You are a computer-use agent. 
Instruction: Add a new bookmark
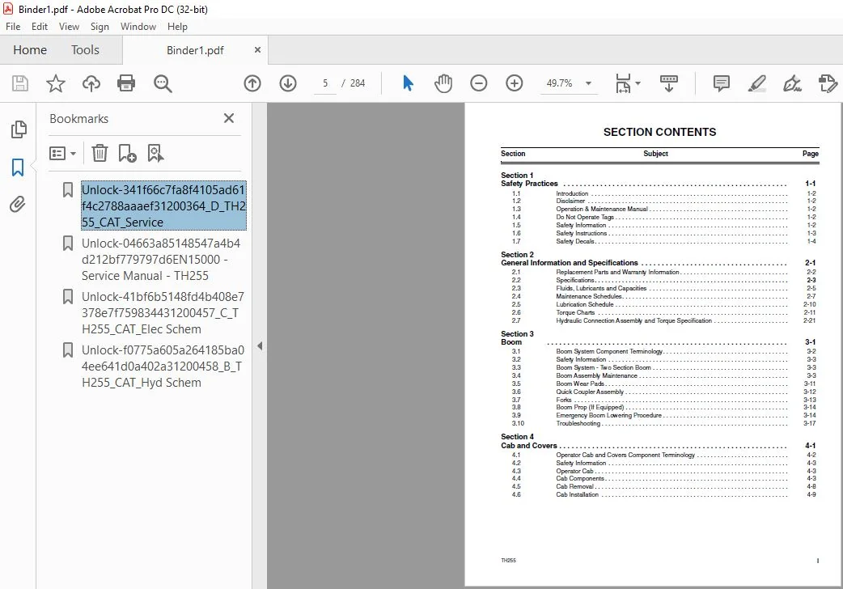(x=127, y=153)
